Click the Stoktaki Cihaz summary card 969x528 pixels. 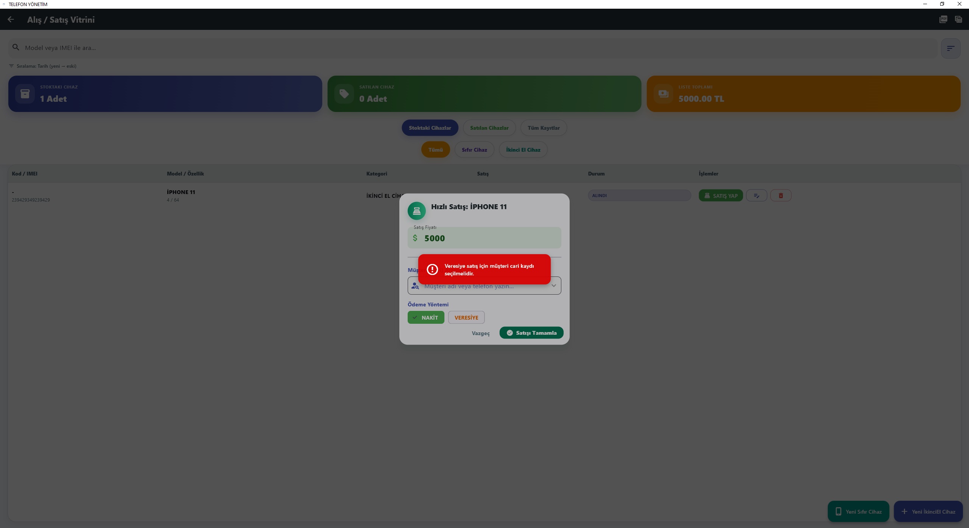(x=165, y=94)
